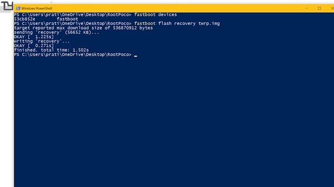Click the Windows PowerShell title text
The width and height of the screenshot is (334, 187).
point(37,8)
